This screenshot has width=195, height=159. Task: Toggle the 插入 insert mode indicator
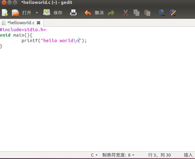(x=188, y=155)
